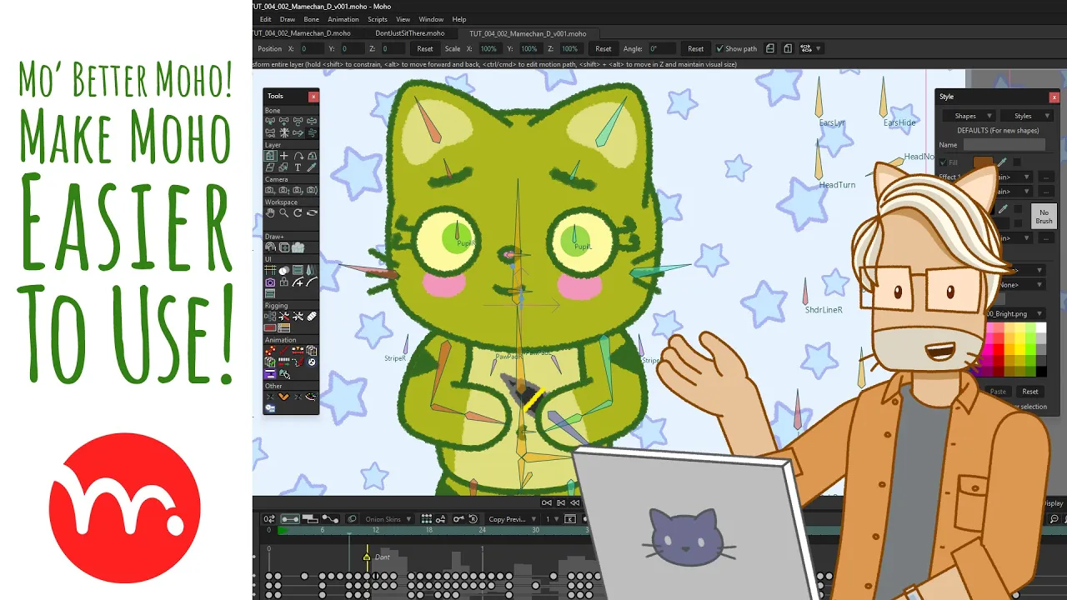Select the Eyedropper tool in Layer tools
Viewport: 1067px width, 600px height.
pyautogui.click(x=312, y=167)
